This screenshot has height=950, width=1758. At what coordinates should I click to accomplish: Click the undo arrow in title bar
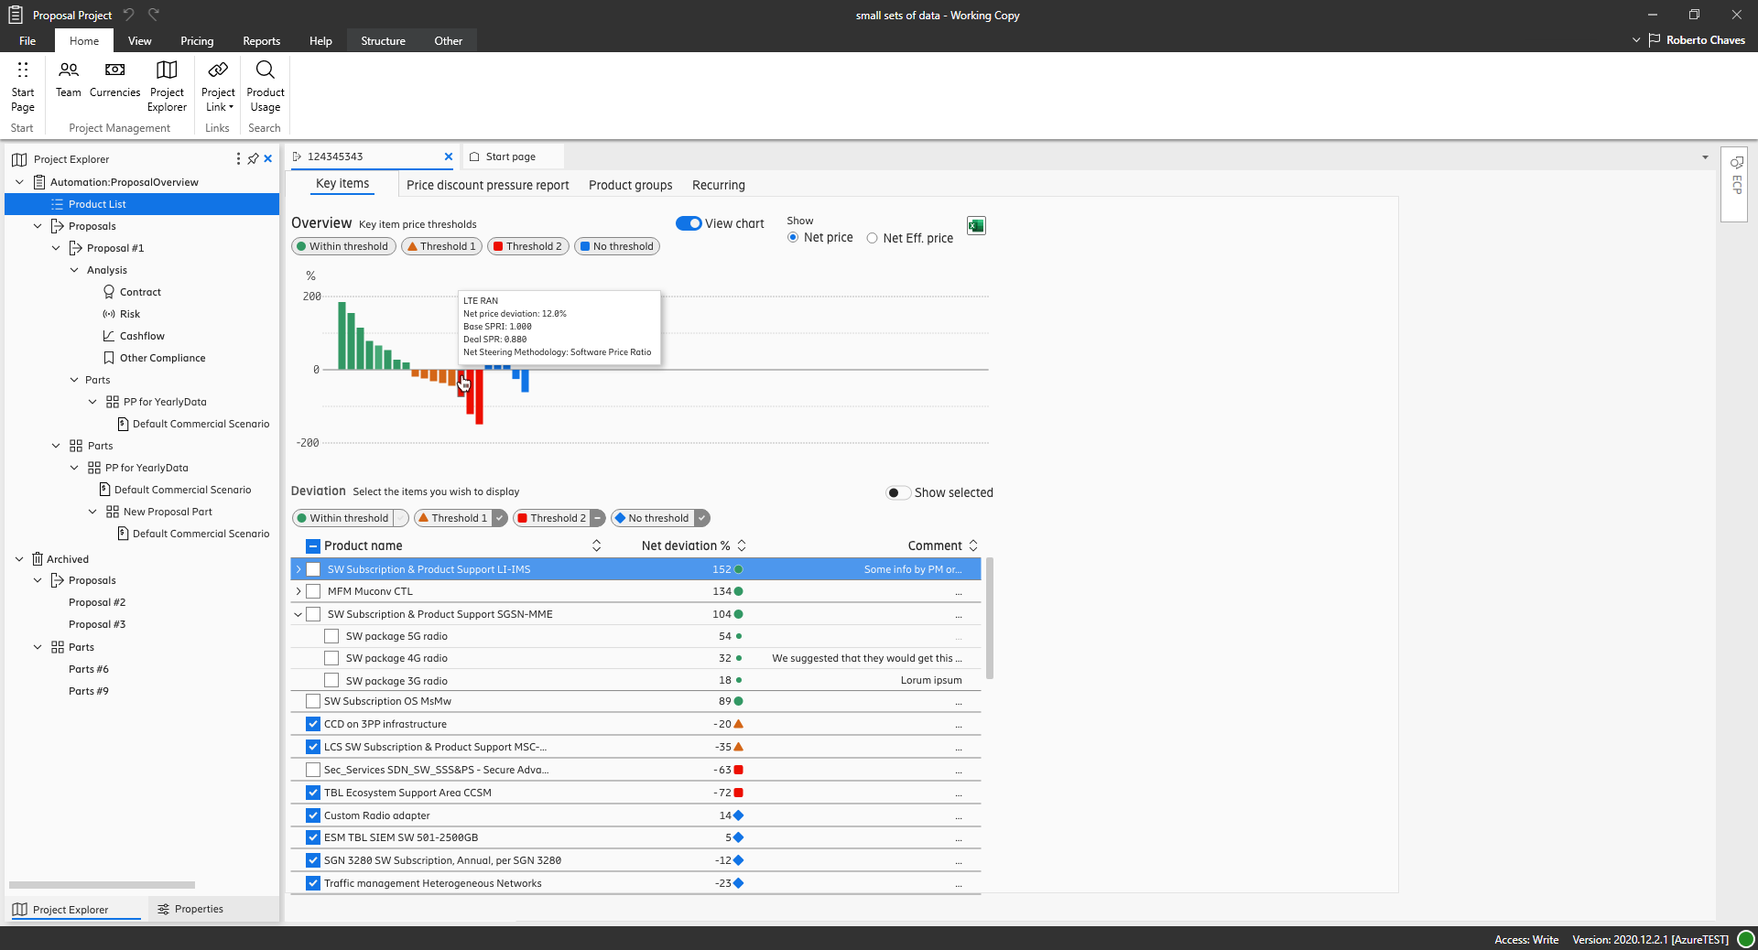click(x=129, y=15)
